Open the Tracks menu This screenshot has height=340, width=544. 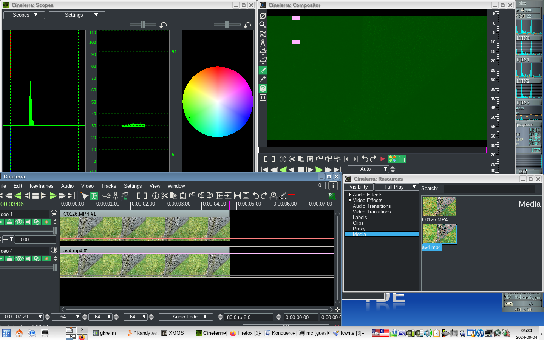click(x=108, y=186)
